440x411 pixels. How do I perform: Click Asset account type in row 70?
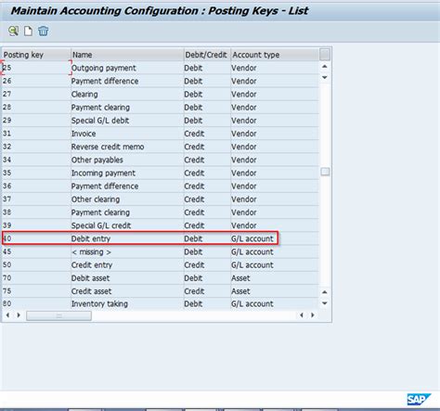(x=275, y=278)
